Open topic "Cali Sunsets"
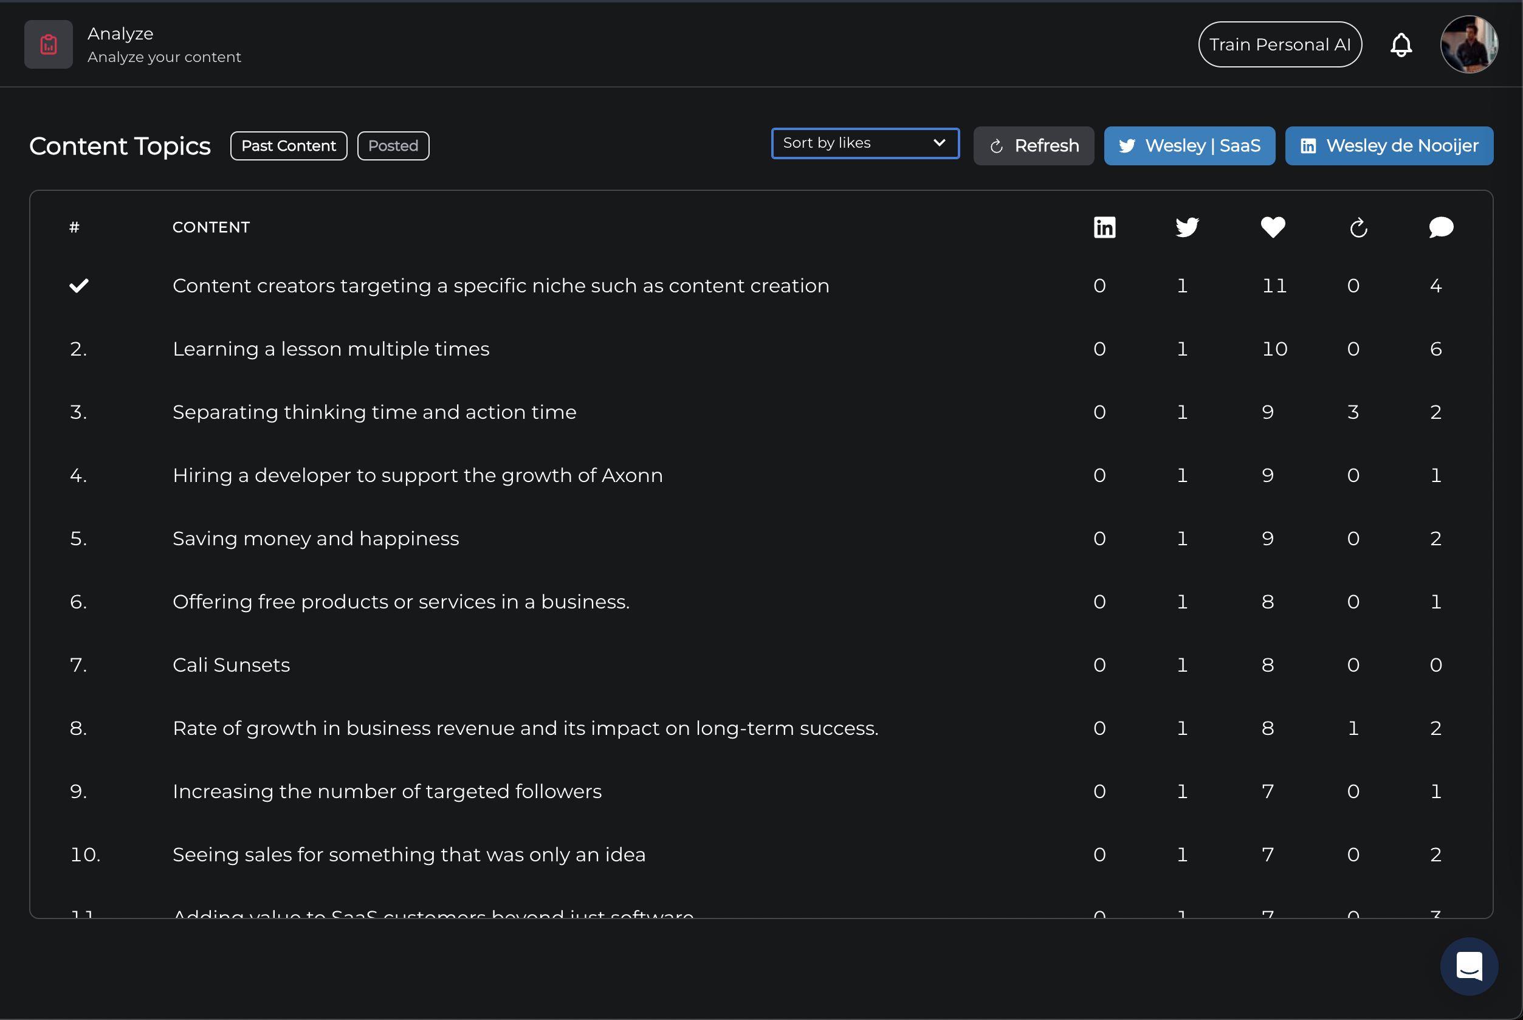The height and width of the screenshot is (1020, 1523). pos(232,665)
